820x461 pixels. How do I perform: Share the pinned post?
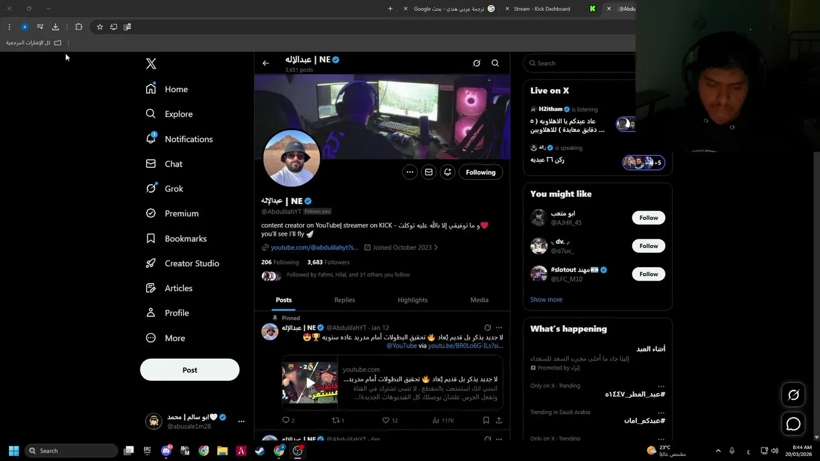point(499,421)
